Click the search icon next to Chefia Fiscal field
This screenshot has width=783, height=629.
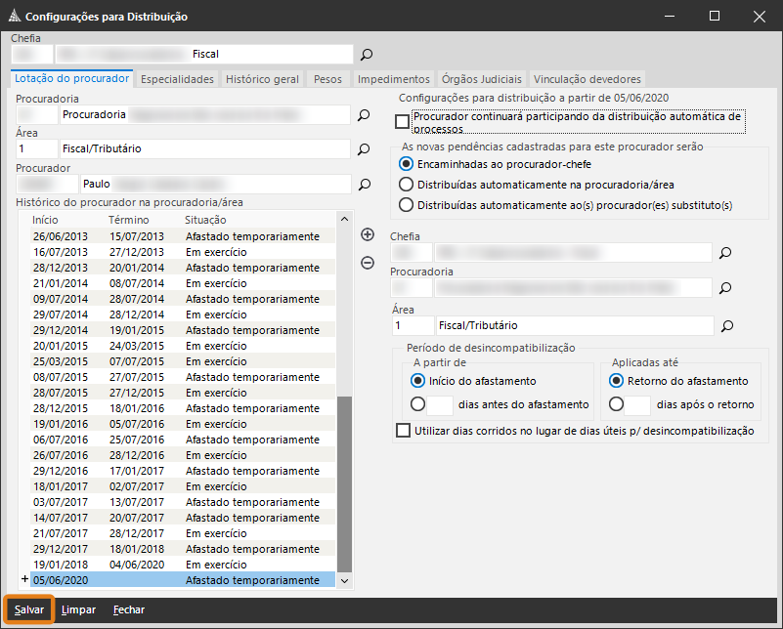pos(367,55)
